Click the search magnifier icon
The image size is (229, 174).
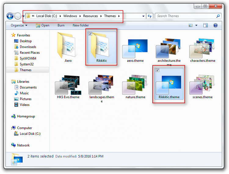tap(218, 16)
